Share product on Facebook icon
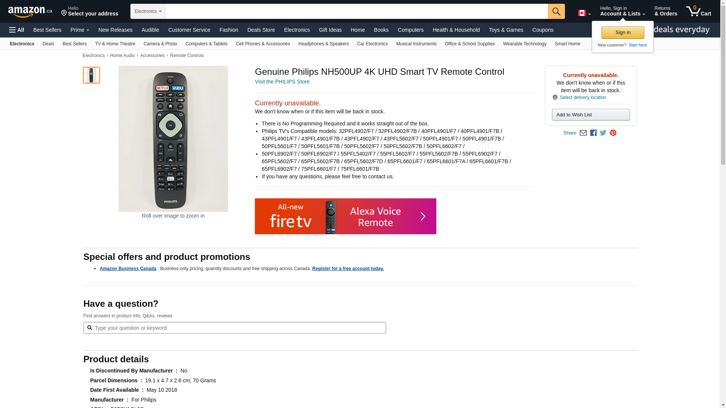 click(593, 133)
